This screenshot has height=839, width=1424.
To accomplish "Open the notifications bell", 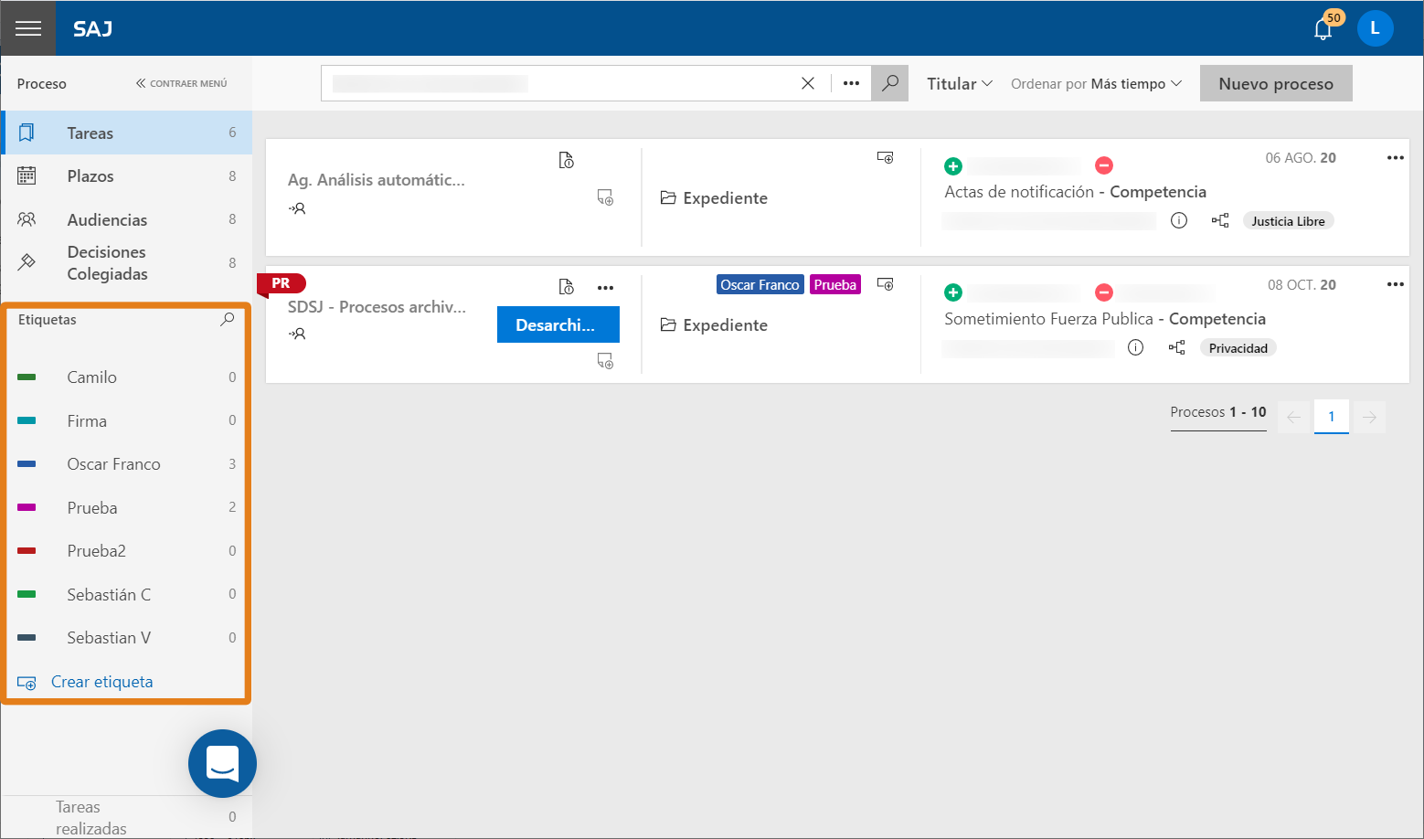I will point(1323,28).
